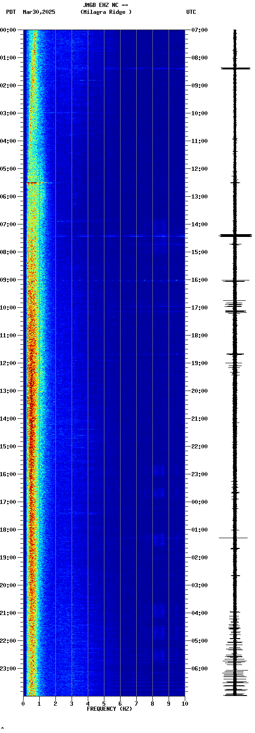Click the 09:00 UTC label on the right axis
Screen dimensions: 255x733
[200, 86]
